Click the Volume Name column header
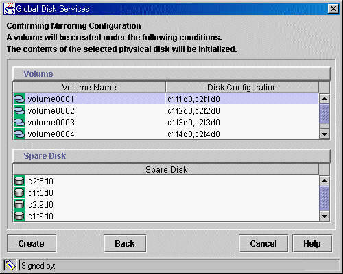 89,87
